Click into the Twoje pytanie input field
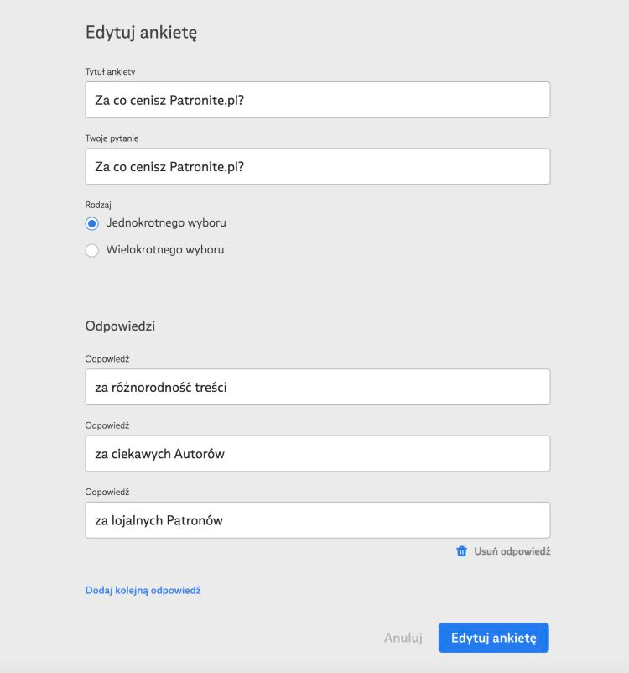The image size is (629, 673). pos(318,166)
